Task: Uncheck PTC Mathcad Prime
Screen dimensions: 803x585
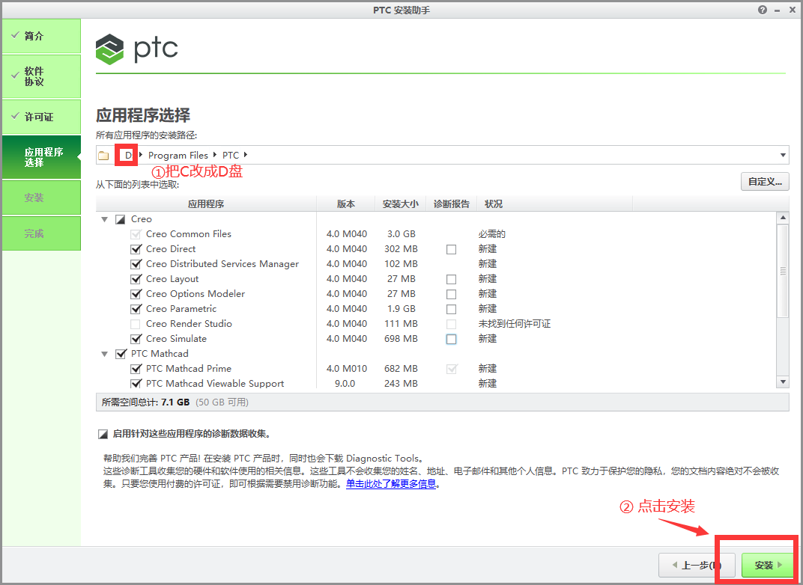Action: [x=136, y=369]
